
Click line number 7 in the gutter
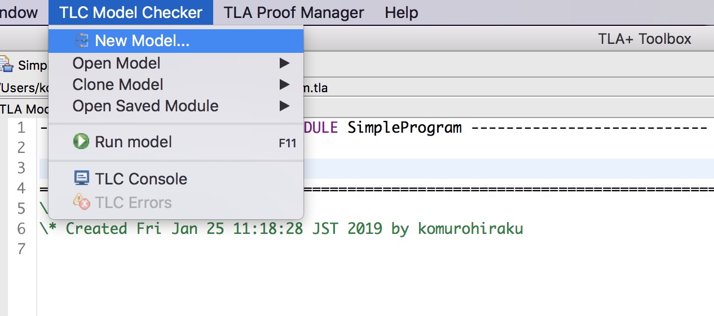[x=21, y=249]
